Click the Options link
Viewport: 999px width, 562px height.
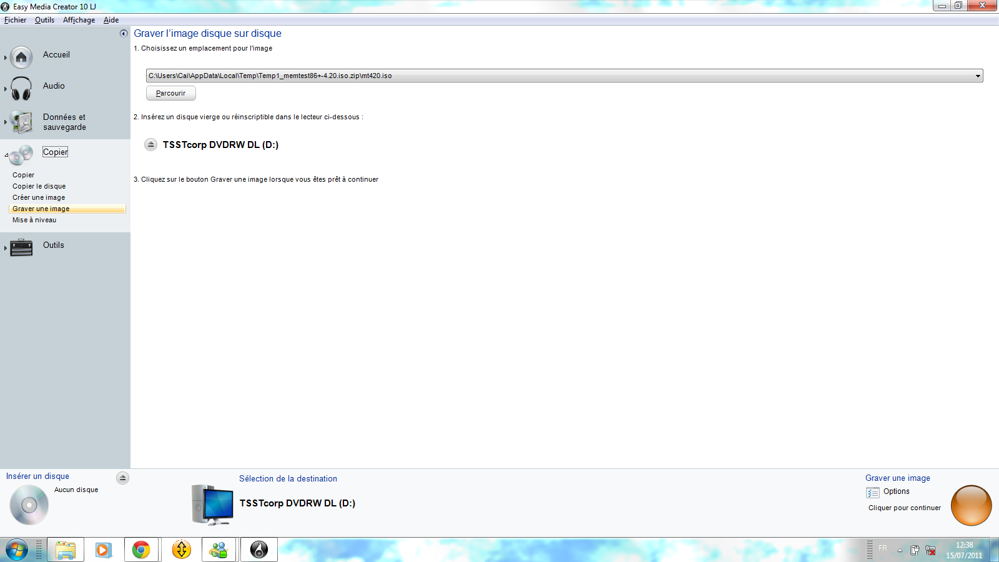coord(896,491)
